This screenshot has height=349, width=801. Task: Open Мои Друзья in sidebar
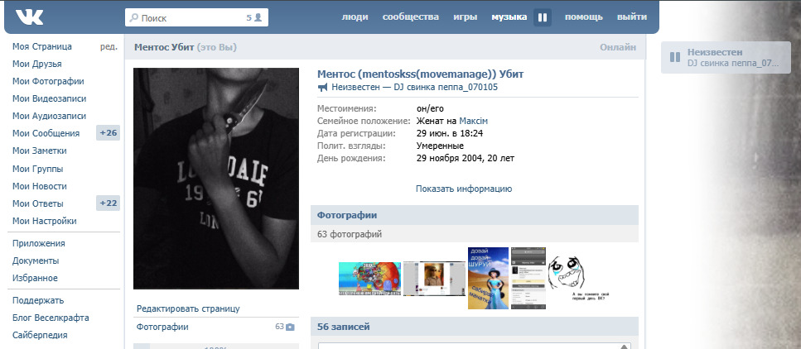click(x=36, y=64)
